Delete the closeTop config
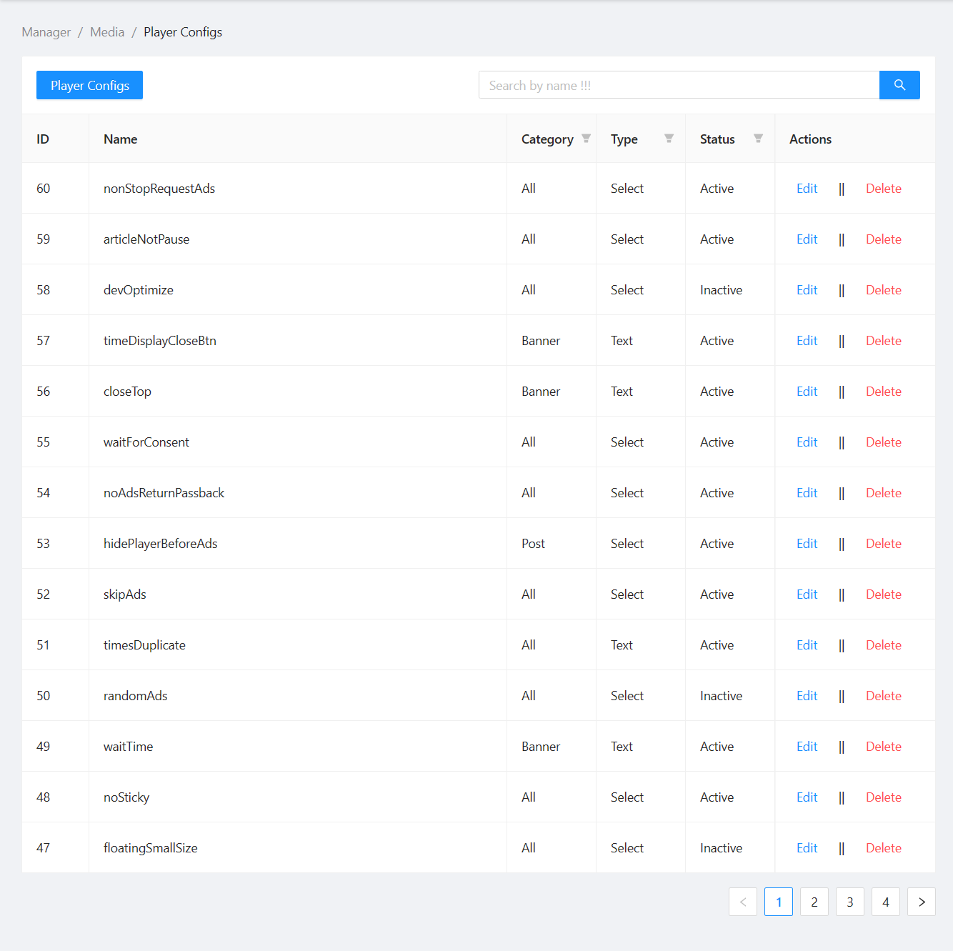This screenshot has width=953, height=951. pyautogui.click(x=884, y=392)
